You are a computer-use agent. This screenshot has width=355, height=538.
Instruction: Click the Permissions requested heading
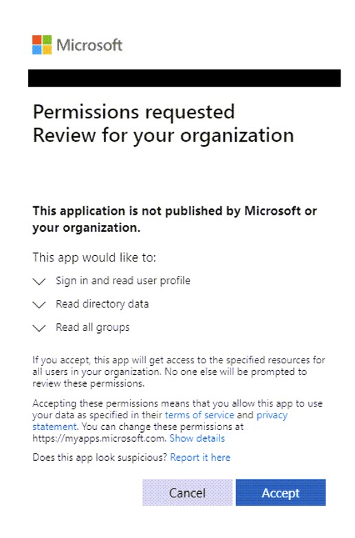[x=133, y=112]
